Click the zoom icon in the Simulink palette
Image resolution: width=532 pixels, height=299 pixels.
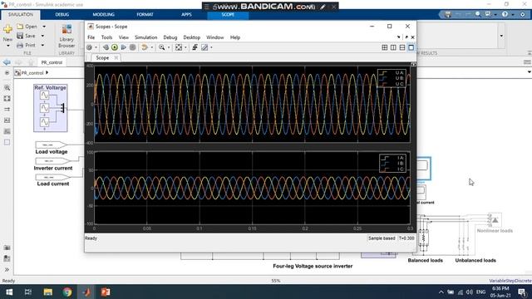coord(7,88)
